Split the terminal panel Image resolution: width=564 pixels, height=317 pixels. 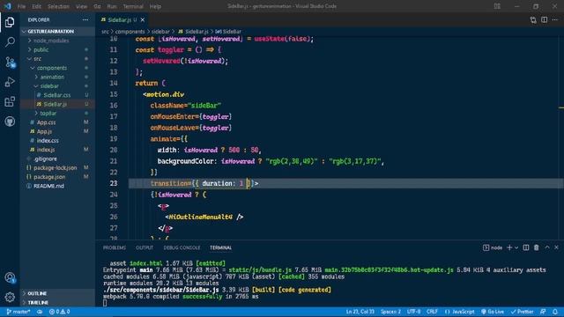(526, 247)
